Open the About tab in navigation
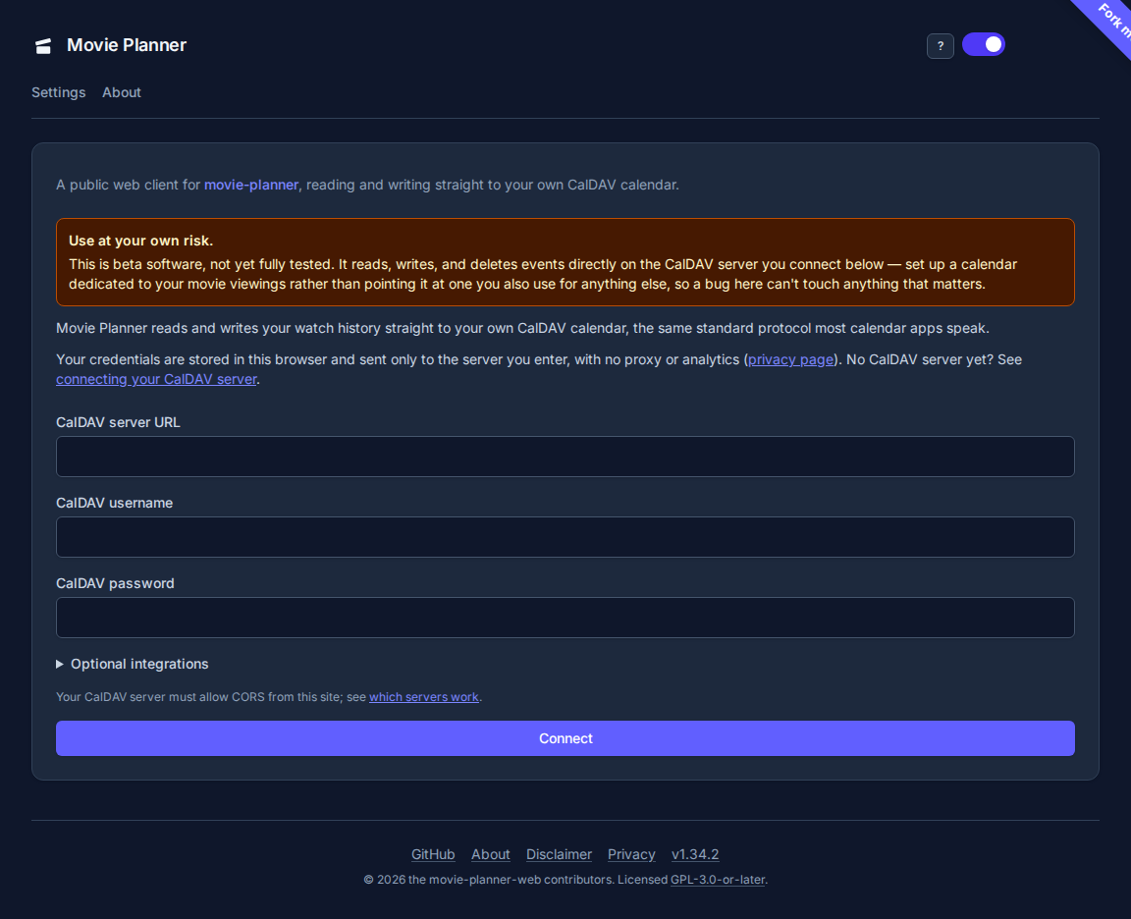Screen dimensions: 1131x919 coord(121,92)
